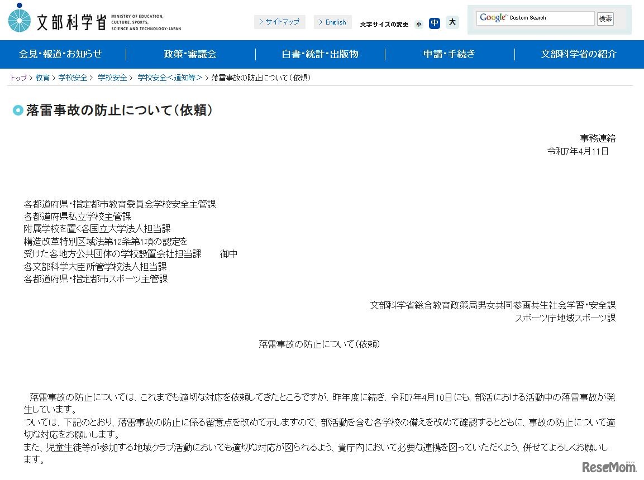
Task: Select the 大 large font size option
Action: pos(452,23)
